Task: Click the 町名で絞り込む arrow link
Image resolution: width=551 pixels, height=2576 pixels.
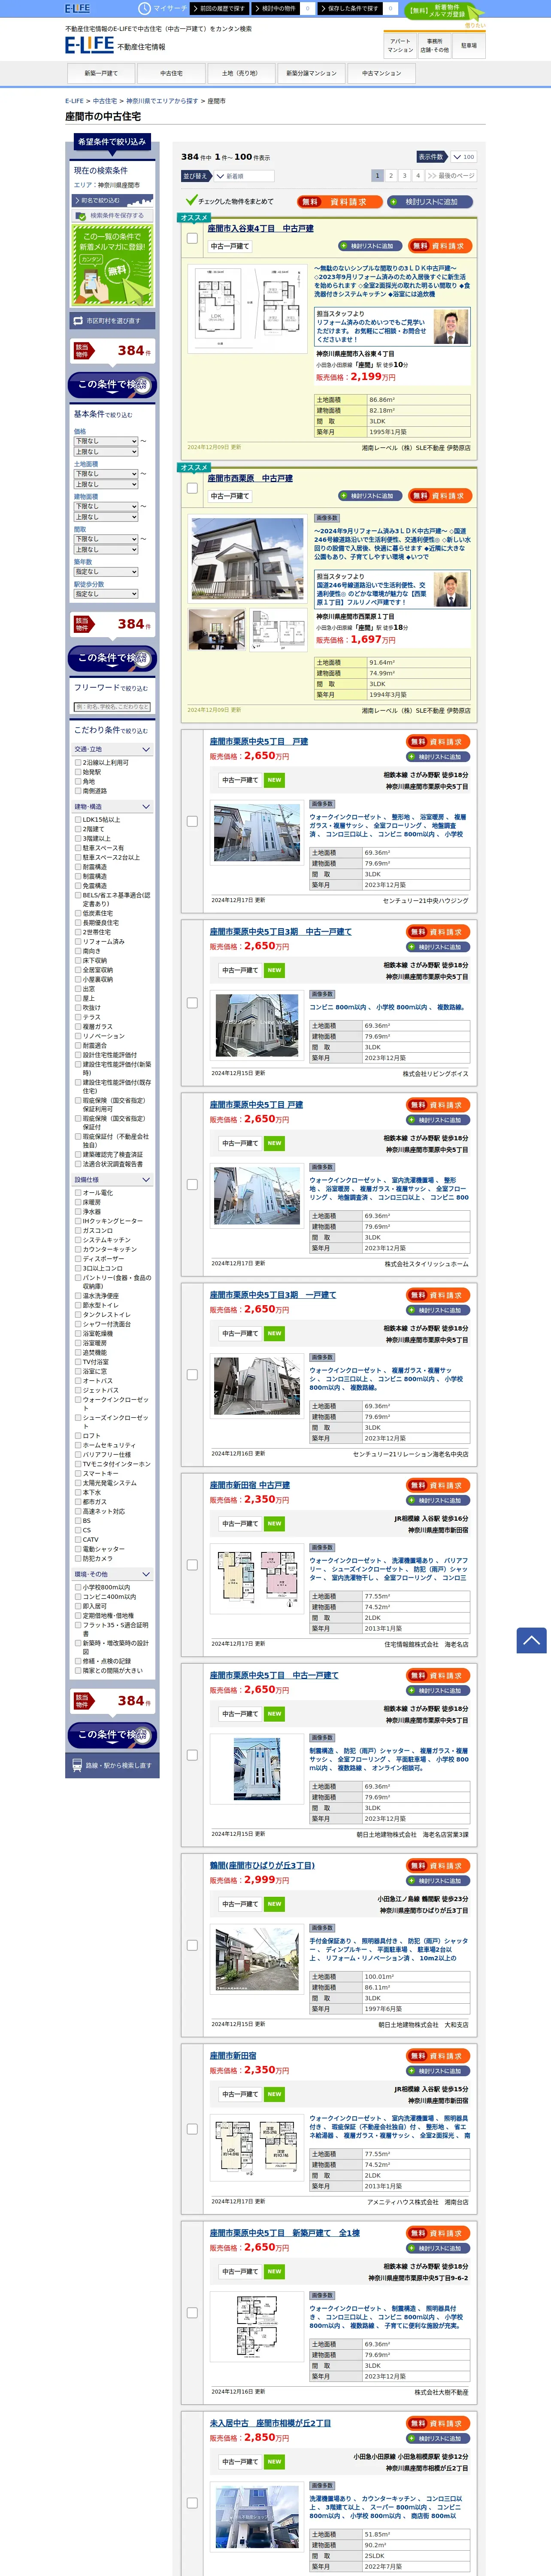Action: (x=112, y=200)
